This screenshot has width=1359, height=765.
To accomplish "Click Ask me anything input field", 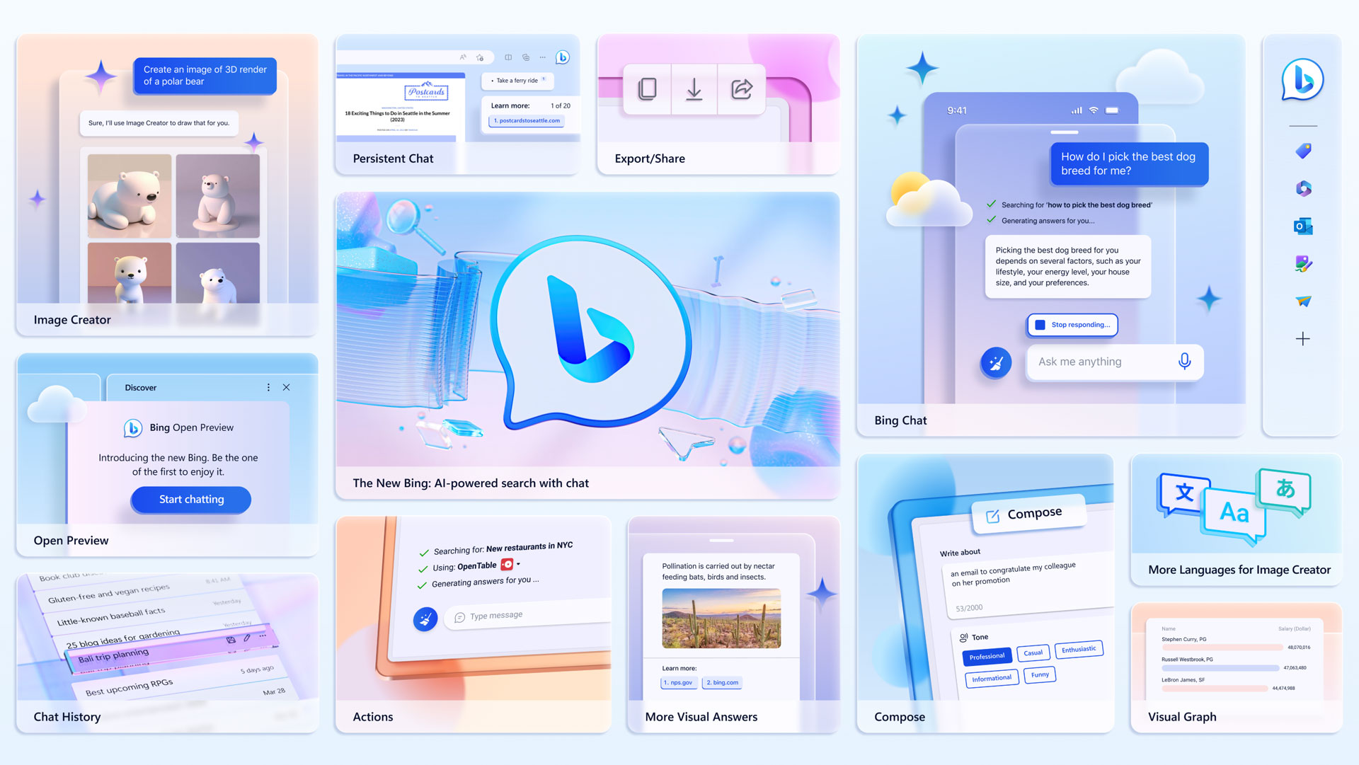I will 1101,361.
